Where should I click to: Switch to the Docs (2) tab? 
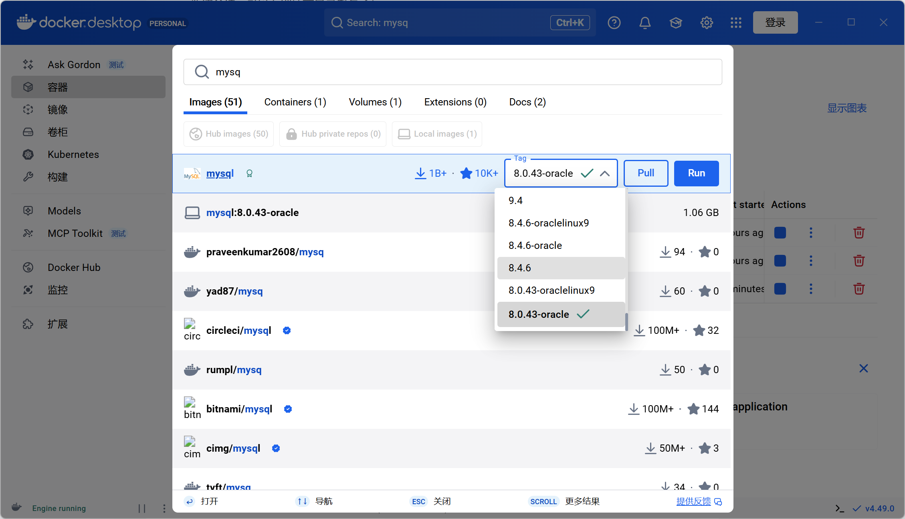pos(527,102)
